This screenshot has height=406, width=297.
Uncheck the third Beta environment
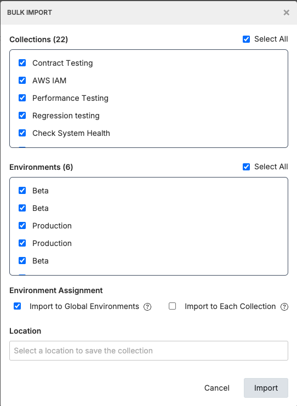pyautogui.click(x=22, y=260)
